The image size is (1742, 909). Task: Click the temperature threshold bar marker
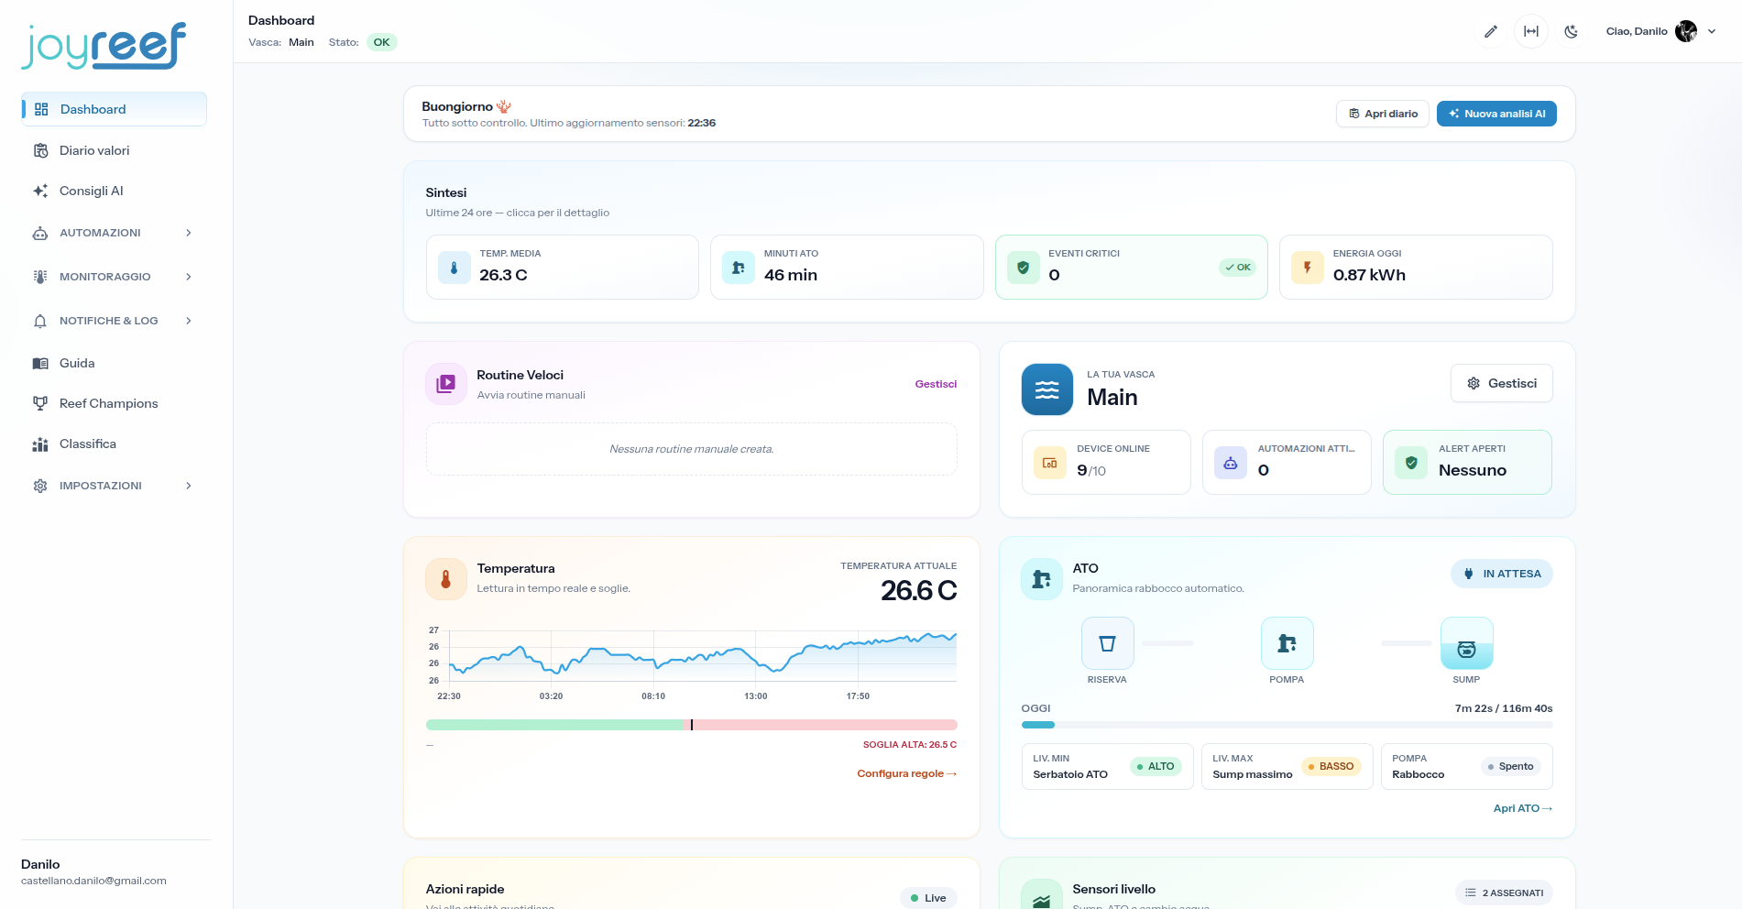692,725
